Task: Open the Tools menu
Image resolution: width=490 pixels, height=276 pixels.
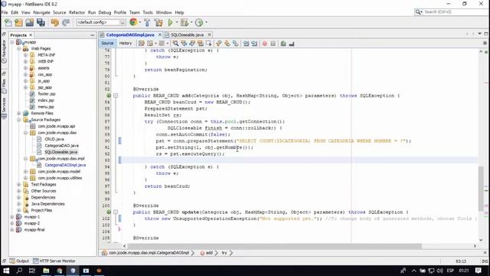Action: [x=148, y=12]
